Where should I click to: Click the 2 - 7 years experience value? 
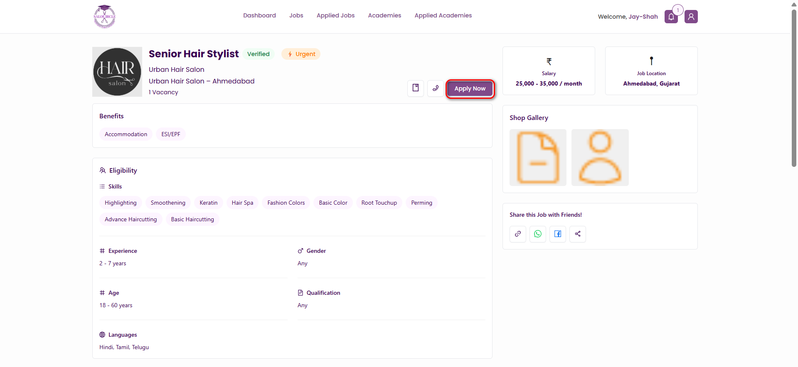click(x=113, y=263)
